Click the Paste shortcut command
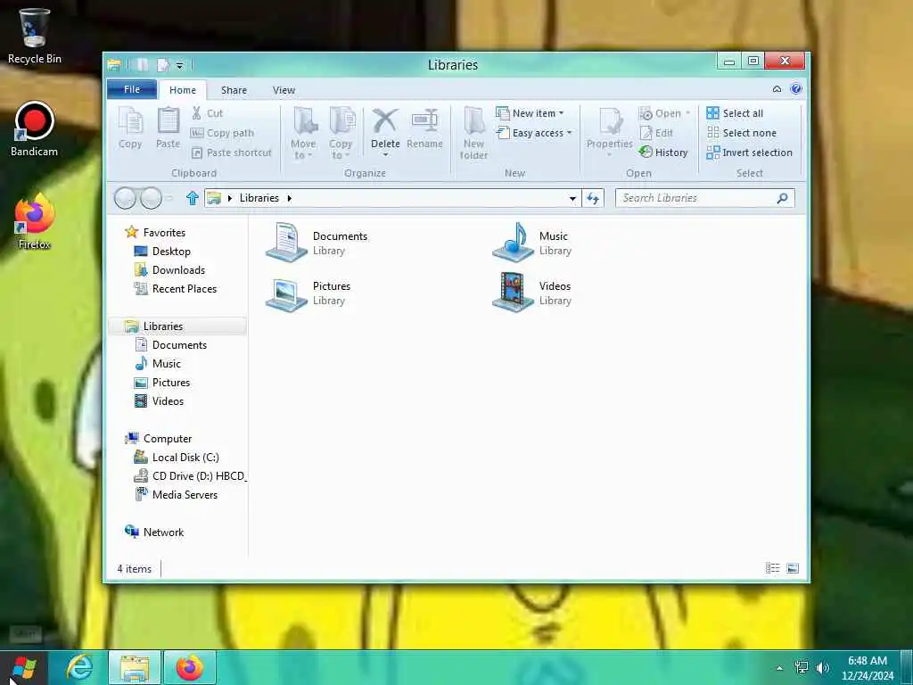 pyautogui.click(x=231, y=153)
